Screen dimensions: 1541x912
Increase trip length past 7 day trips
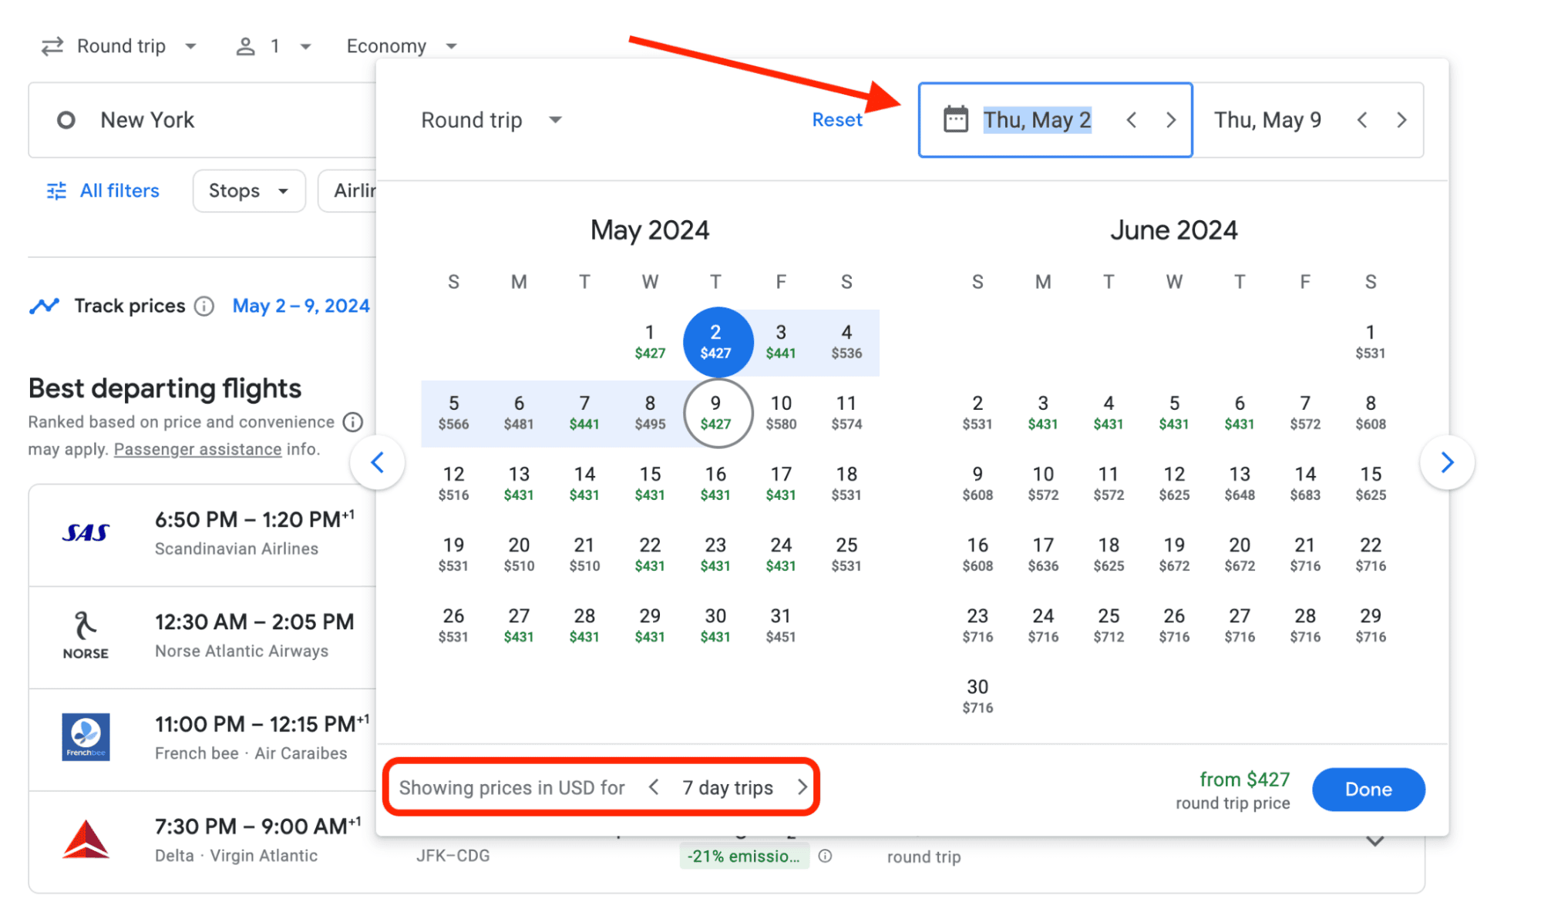[802, 787]
